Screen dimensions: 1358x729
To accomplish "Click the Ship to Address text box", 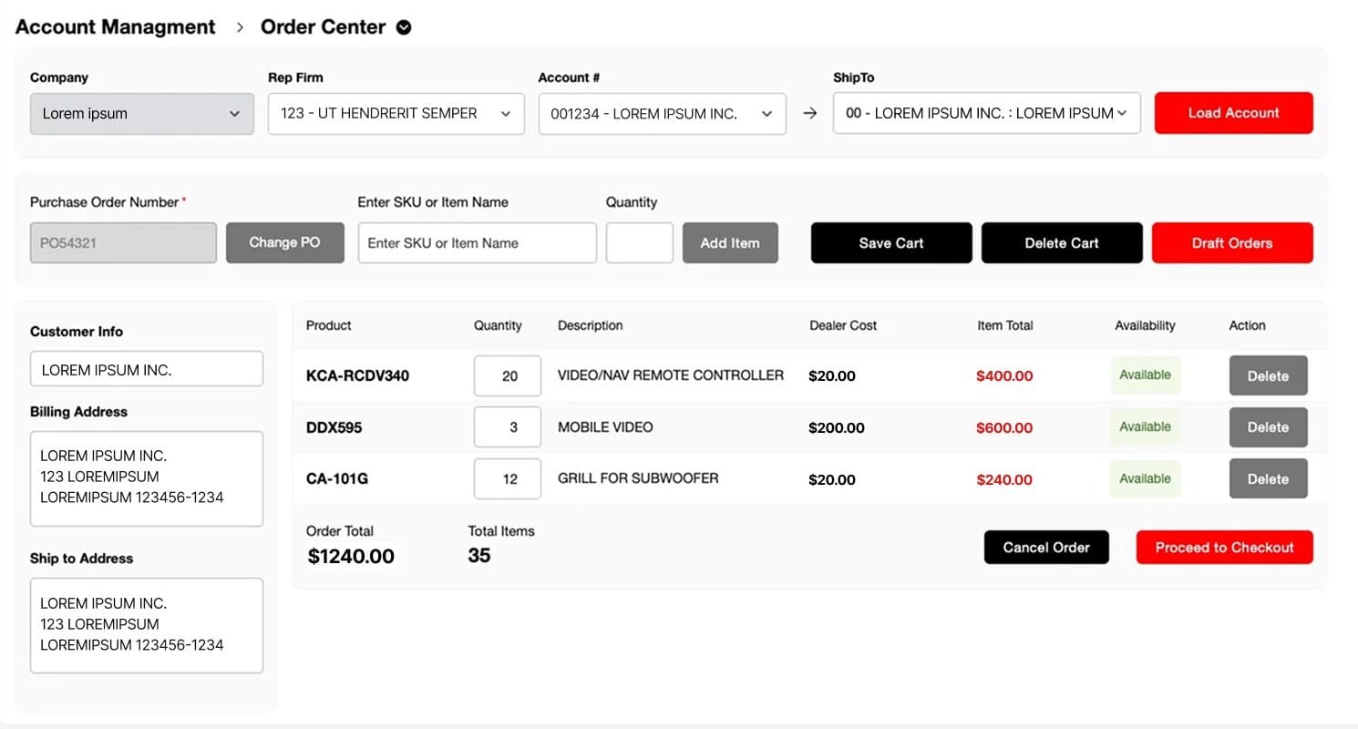I will point(147,626).
